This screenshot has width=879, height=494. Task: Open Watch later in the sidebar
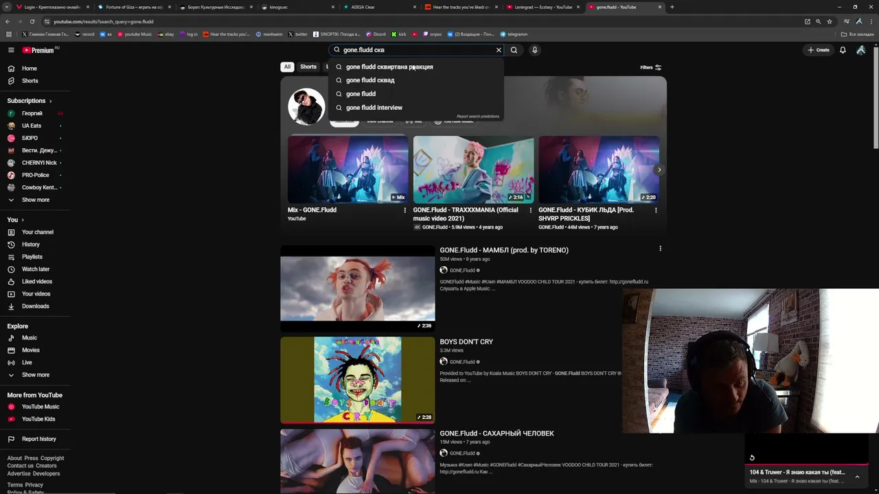pyautogui.click(x=34, y=269)
